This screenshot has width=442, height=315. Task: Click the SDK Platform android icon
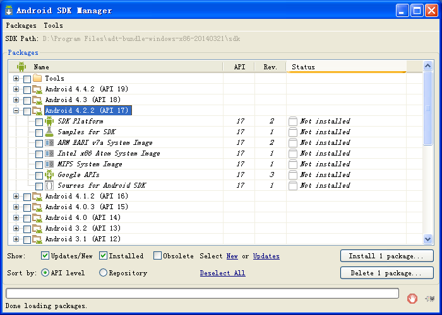point(49,121)
